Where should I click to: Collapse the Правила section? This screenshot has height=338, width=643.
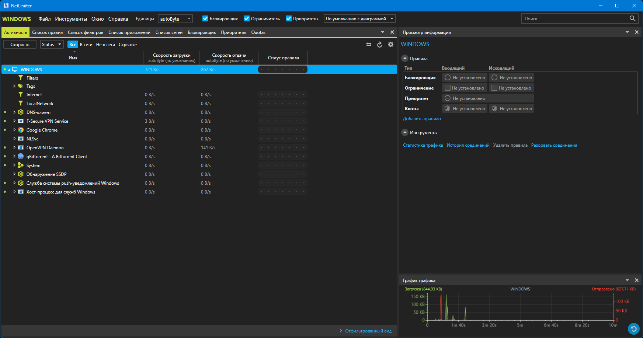point(405,59)
